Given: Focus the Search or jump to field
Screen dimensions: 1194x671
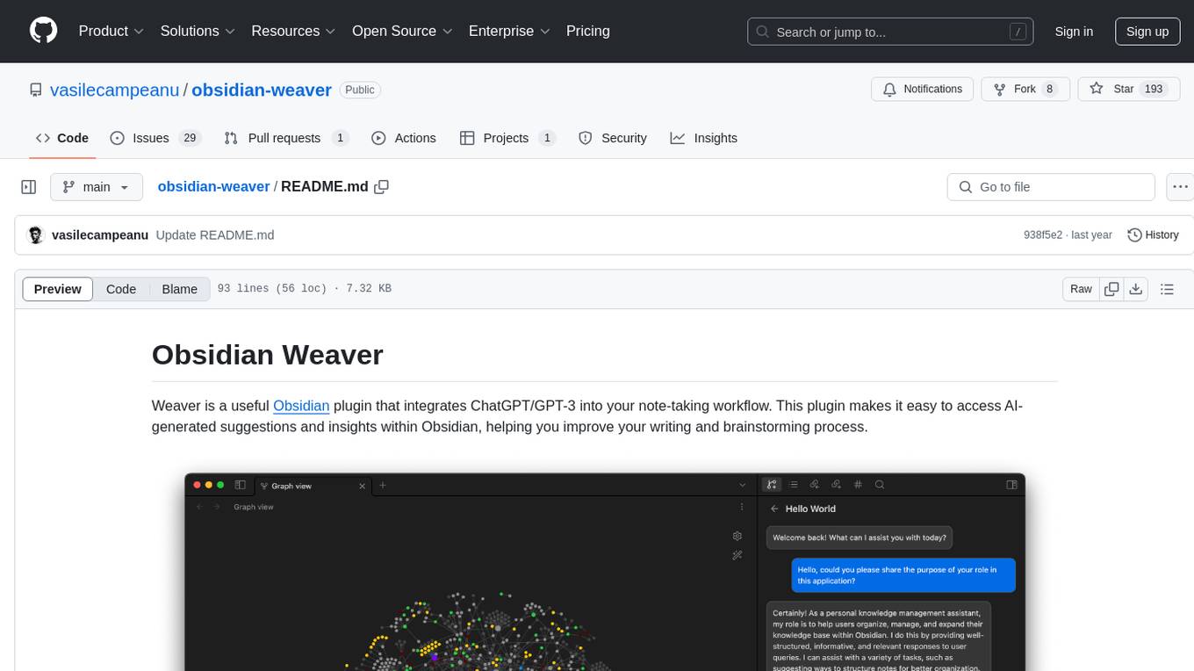Looking at the screenshot, I should click(x=890, y=32).
